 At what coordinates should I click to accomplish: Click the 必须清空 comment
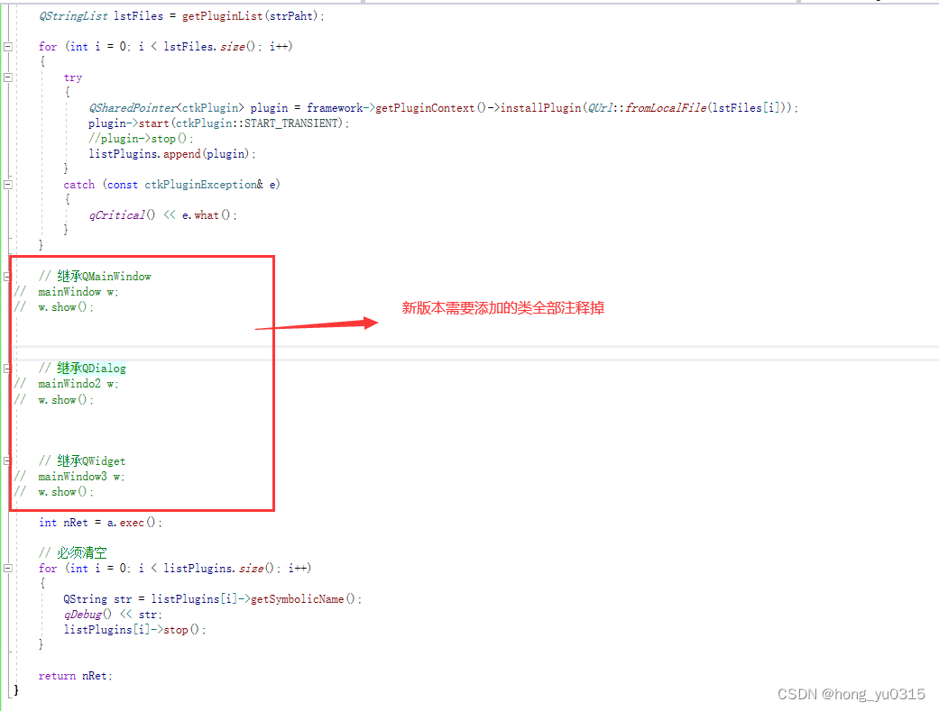click(x=72, y=553)
